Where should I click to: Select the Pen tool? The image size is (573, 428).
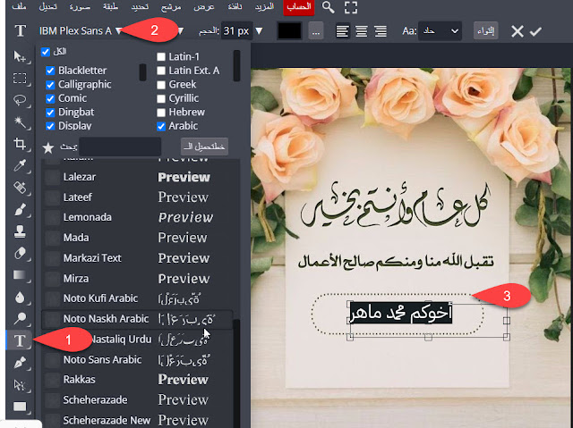click(x=20, y=363)
